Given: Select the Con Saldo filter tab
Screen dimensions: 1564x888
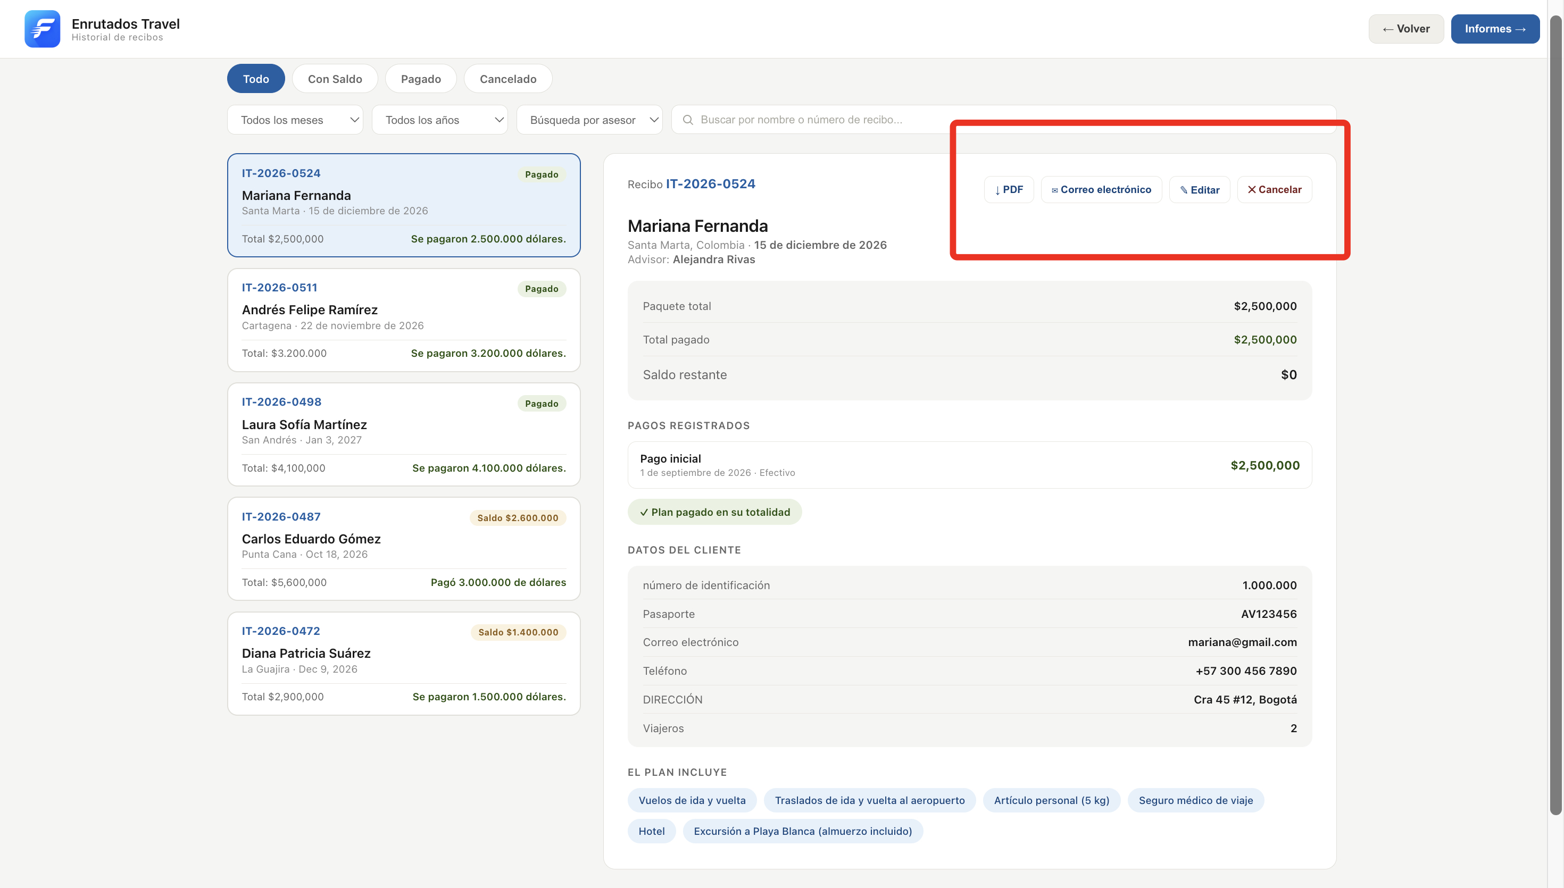Looking at the screenshot, I should click(335, 79).
